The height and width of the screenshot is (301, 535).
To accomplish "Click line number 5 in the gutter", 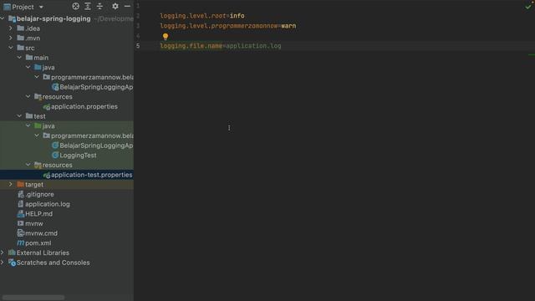I will 138,46.
